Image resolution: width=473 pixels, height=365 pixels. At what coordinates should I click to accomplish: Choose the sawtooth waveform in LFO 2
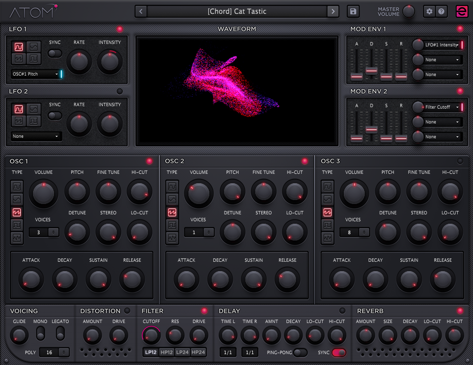click(19, 121)
